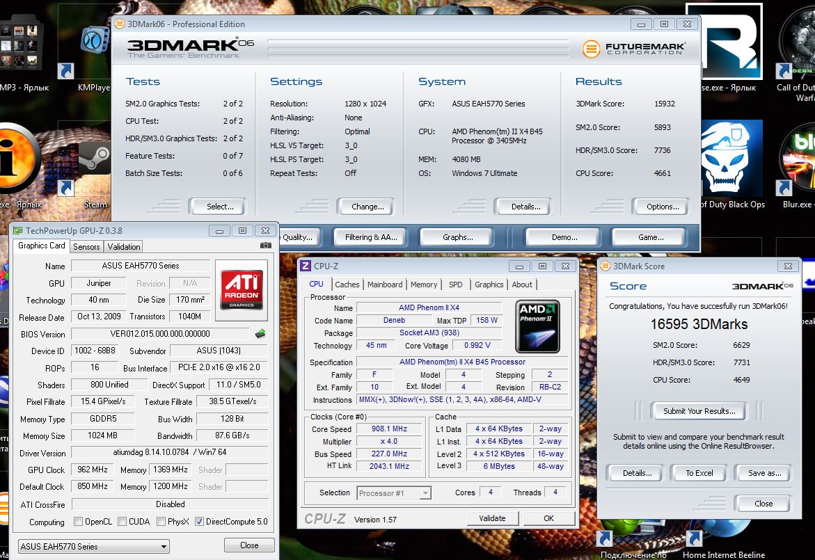The width and height of the screenshot is (815, 560).
Task: Click the Details... button under System
Action: click(x=523, y=207)
